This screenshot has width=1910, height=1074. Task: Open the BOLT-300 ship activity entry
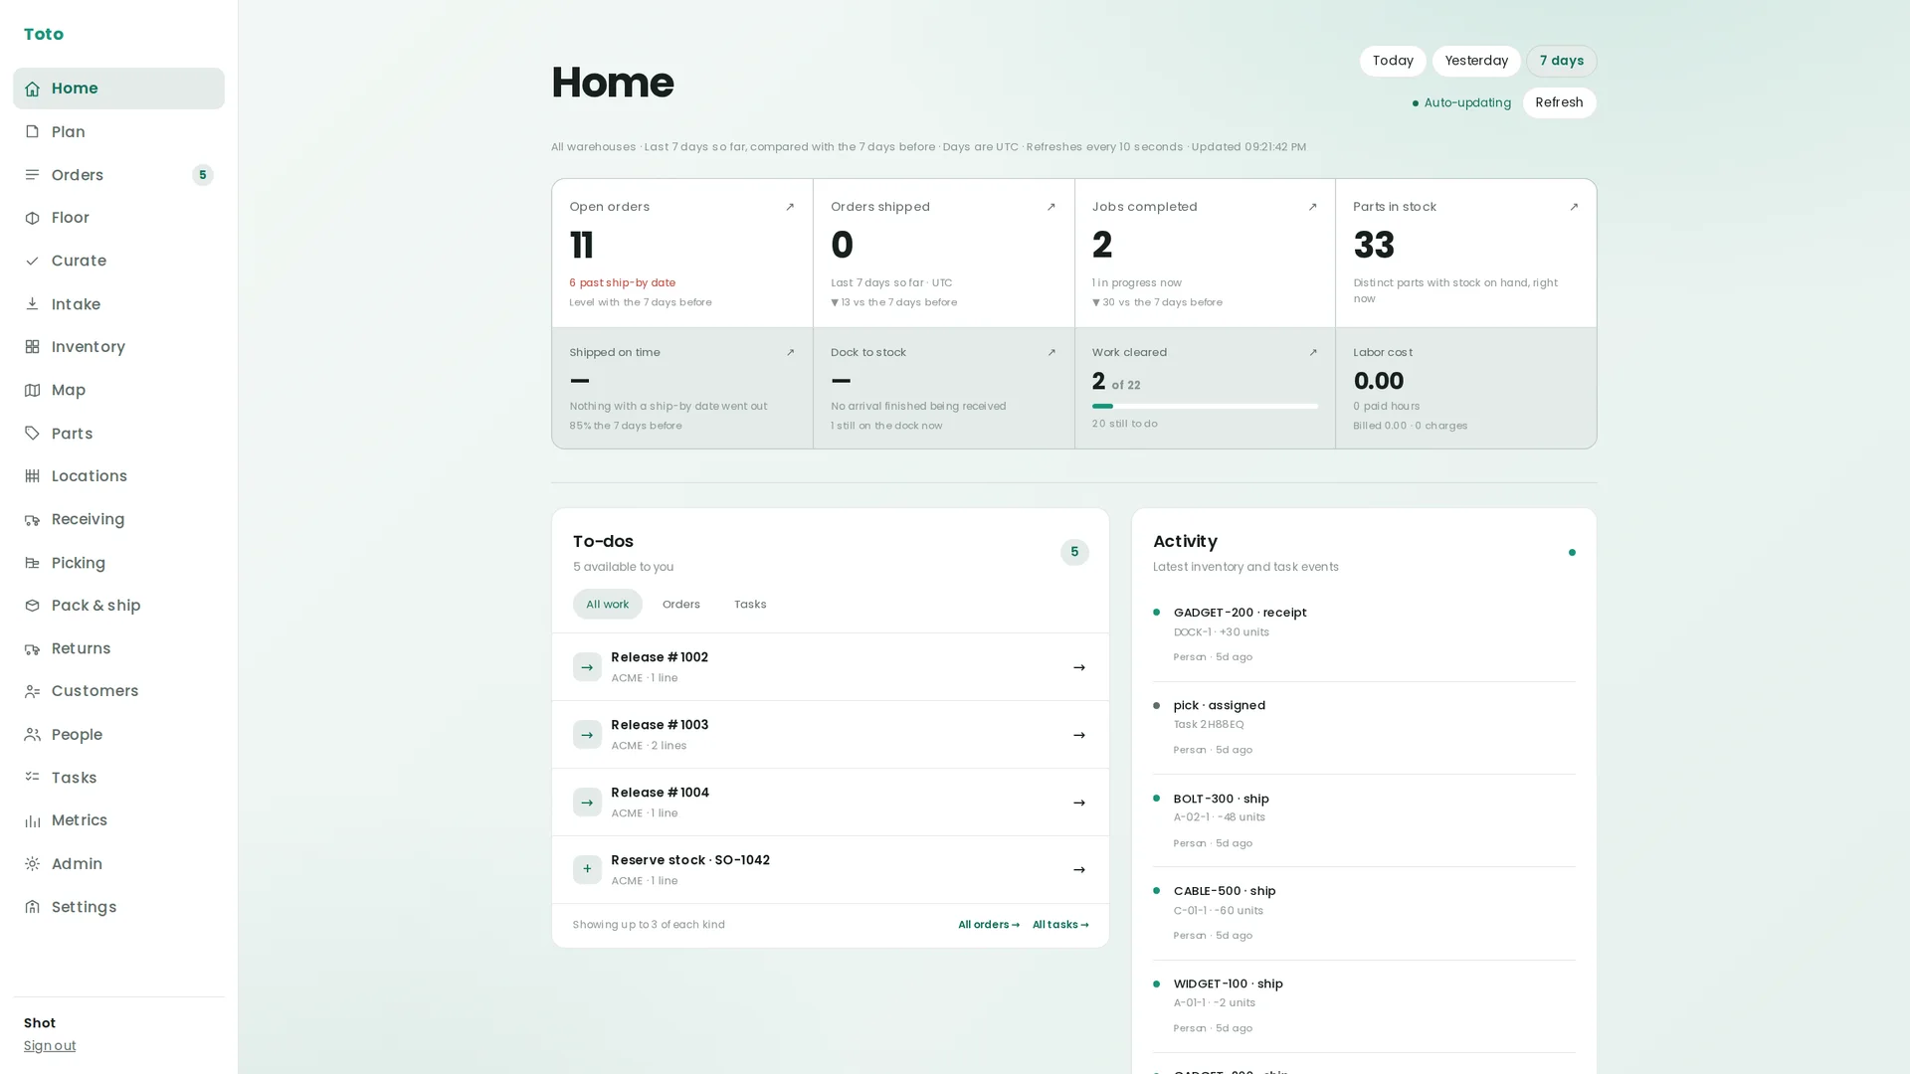click(1364, 820)
